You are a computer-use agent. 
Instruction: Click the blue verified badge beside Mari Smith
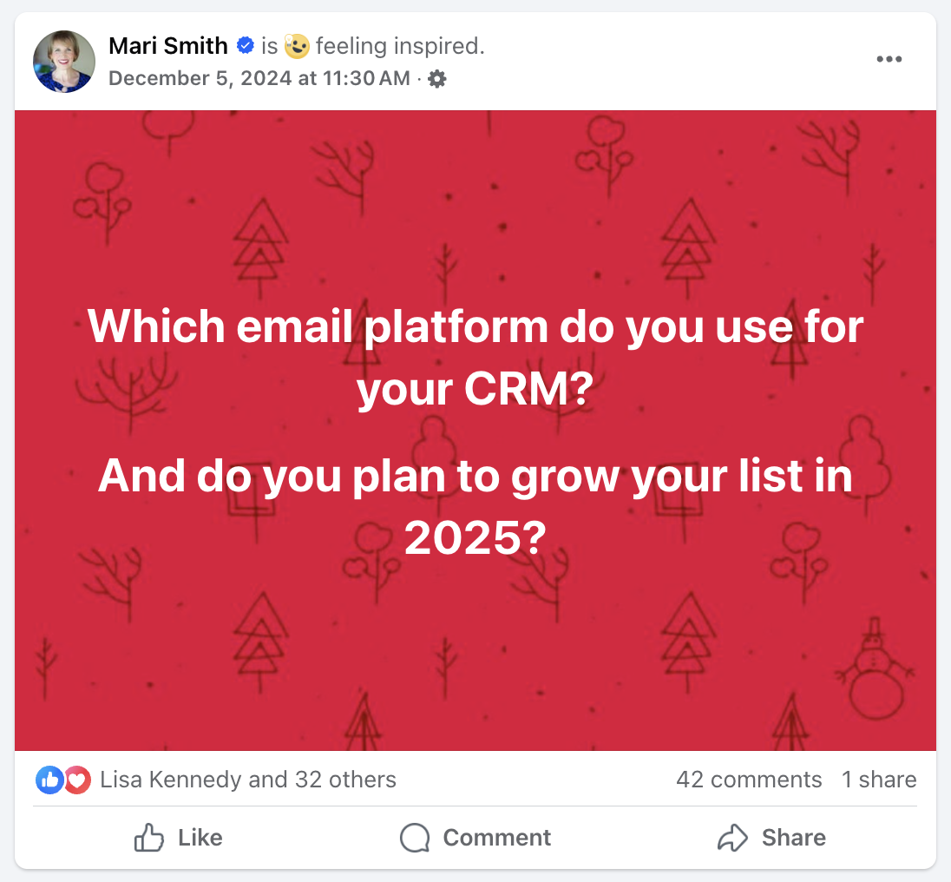(245, 45)
